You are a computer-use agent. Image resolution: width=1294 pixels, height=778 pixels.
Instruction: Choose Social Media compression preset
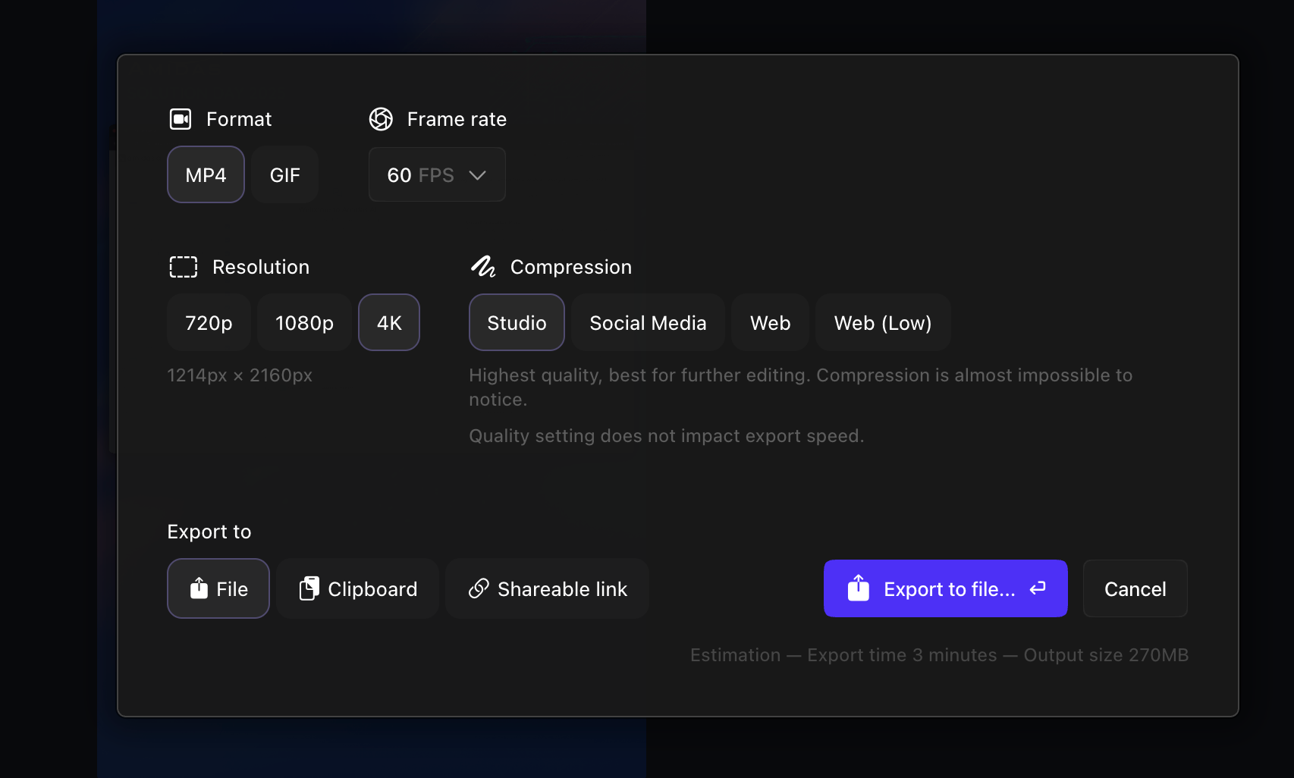648,322
